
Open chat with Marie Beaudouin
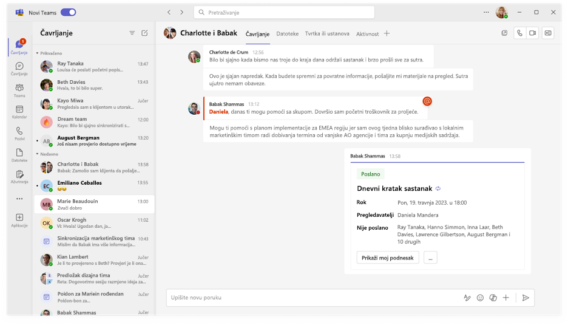click(x=94, y=204)
